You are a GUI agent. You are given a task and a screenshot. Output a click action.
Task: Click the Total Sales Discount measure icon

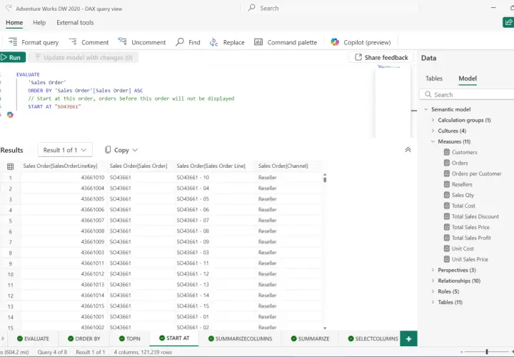446,216
